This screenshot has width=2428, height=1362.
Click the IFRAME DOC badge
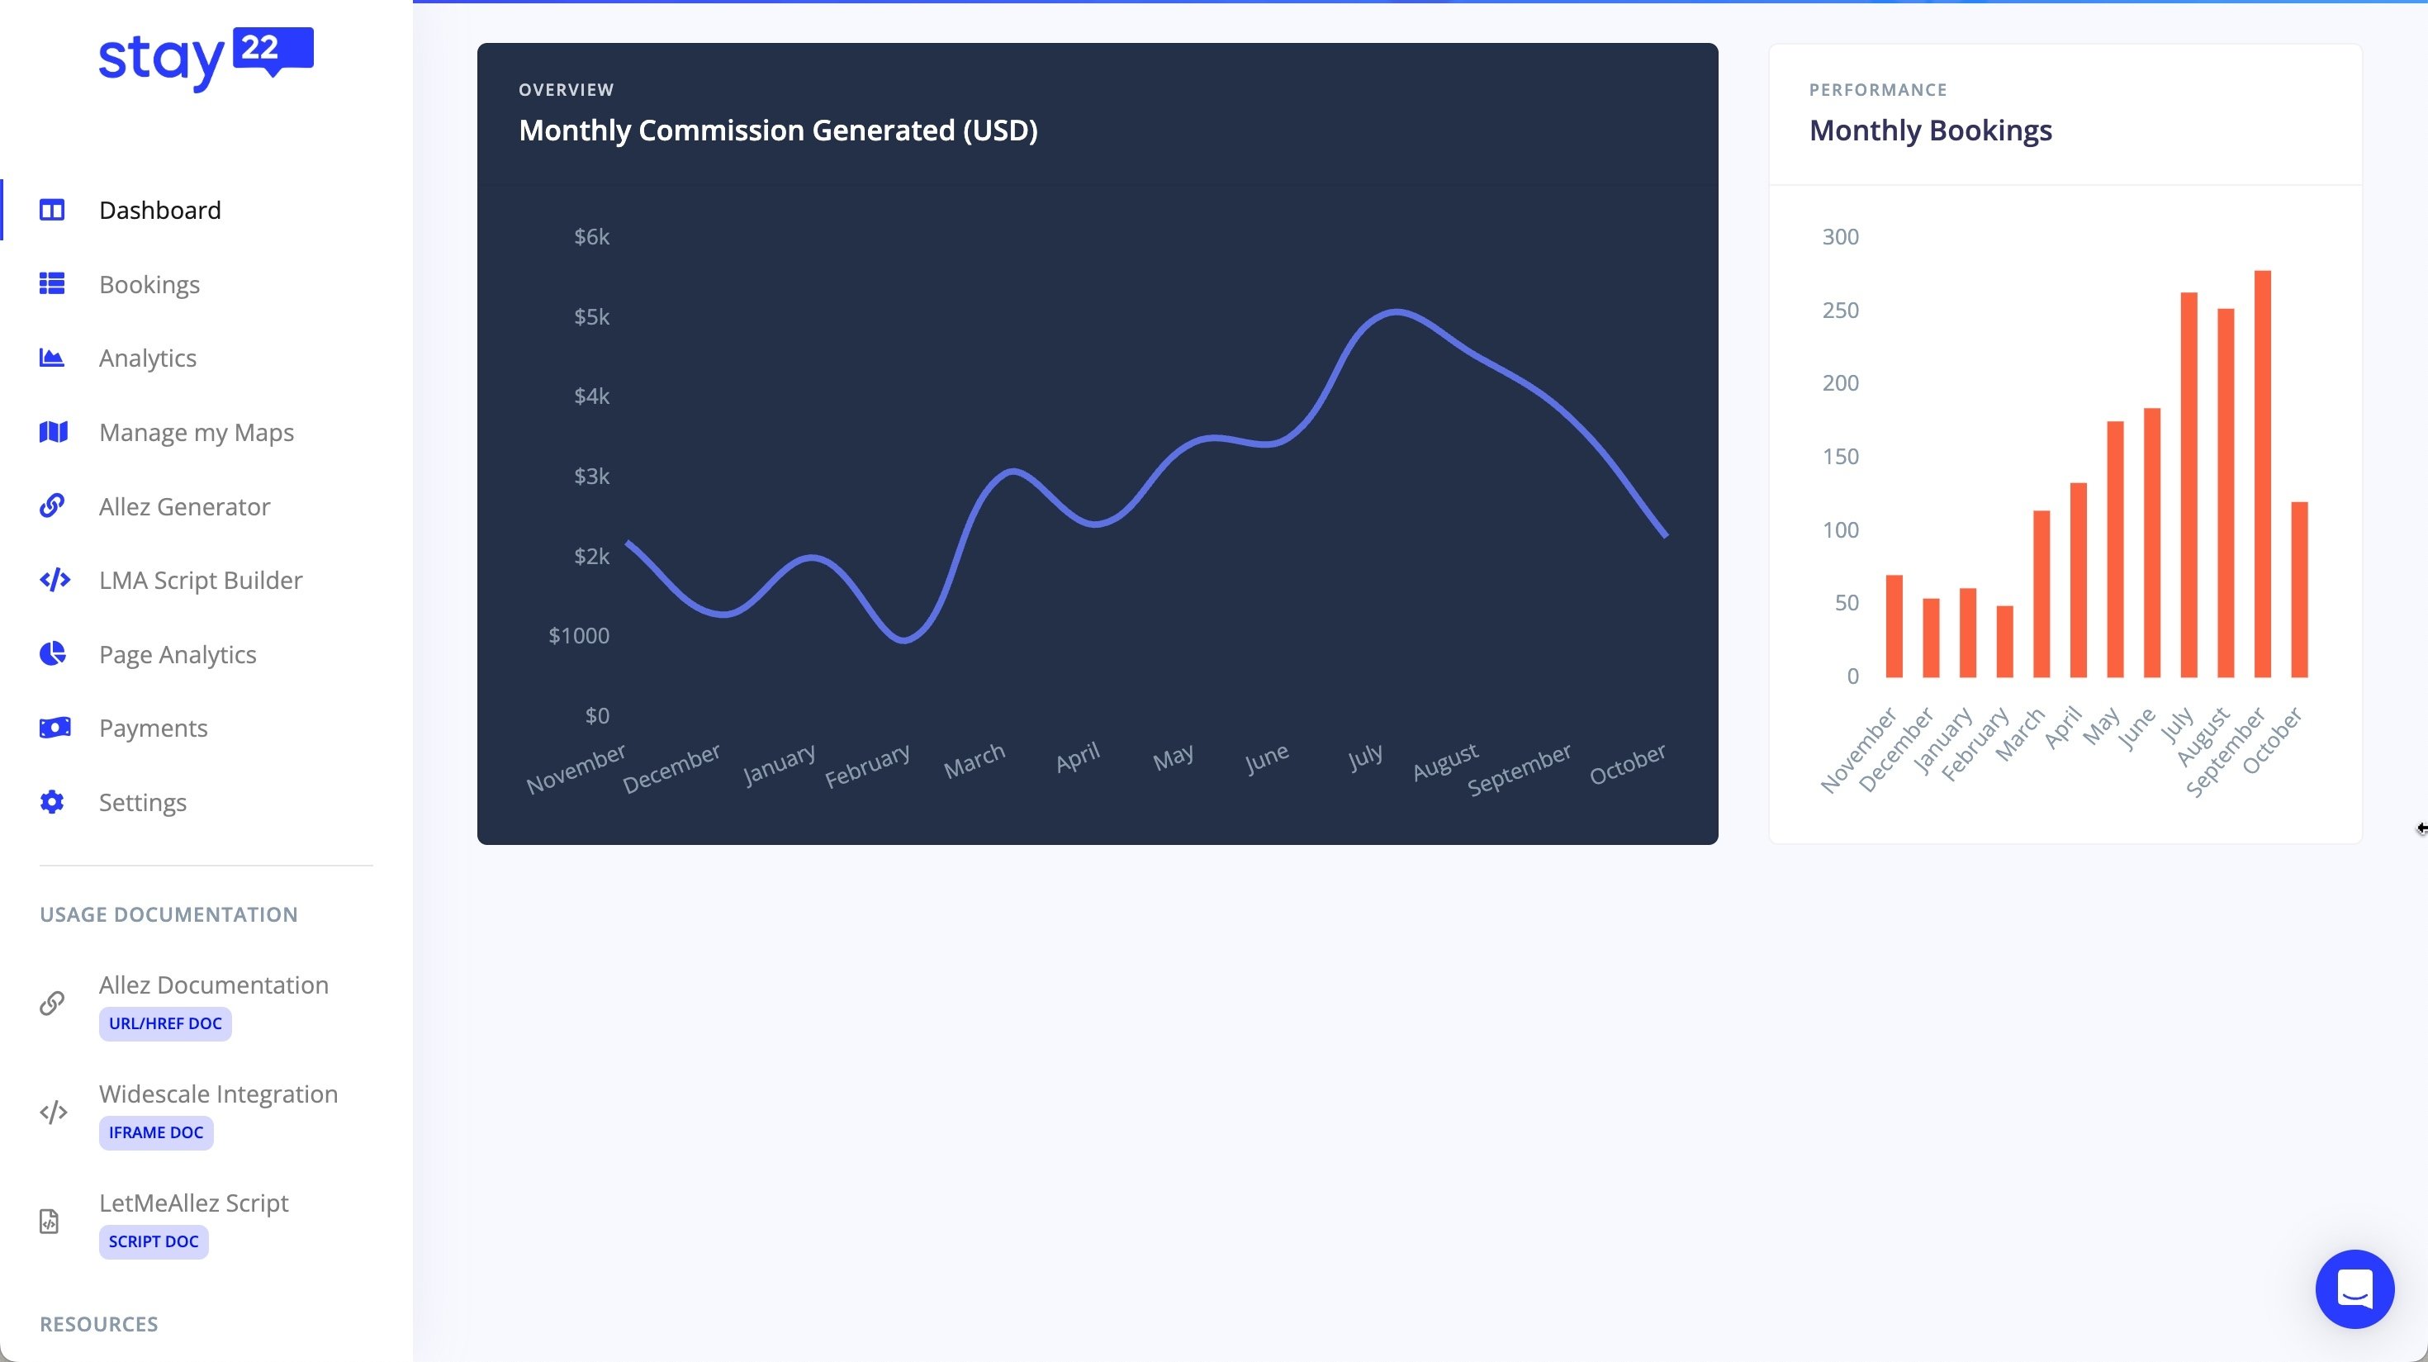coord(154,1132)
